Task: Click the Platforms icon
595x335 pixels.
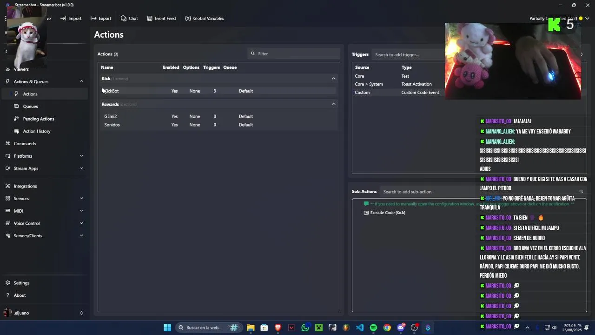Action: (x=8, y=156)
